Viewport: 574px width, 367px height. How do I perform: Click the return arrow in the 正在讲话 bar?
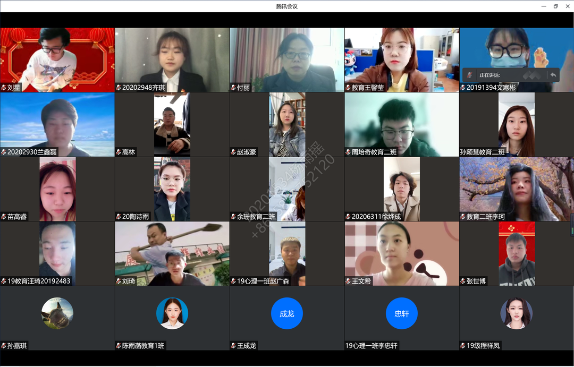[x=553, y=75]
